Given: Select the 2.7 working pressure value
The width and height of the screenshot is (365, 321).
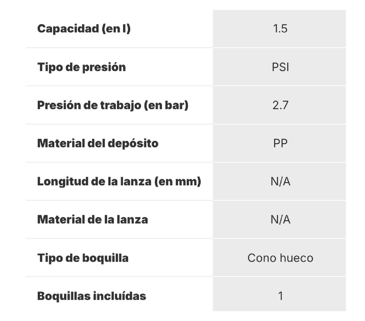Looking at the screenshot, I should click(x=280, y=105).
